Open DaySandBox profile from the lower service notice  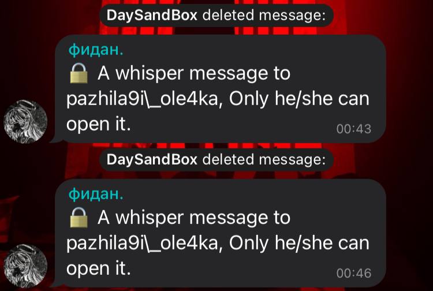click(x=152, y=159)
